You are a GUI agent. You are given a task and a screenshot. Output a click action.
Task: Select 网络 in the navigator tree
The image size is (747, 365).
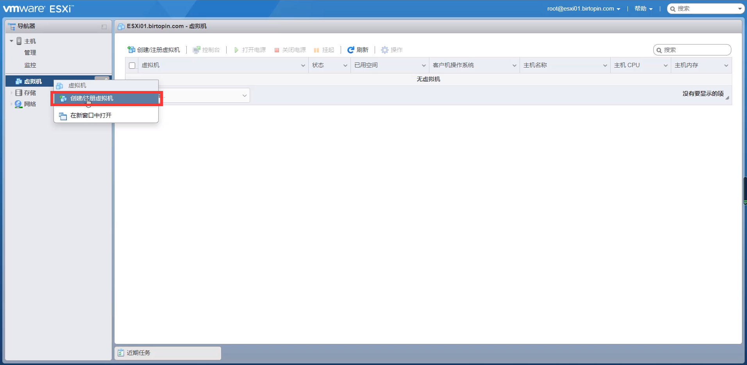pos(30,104)
